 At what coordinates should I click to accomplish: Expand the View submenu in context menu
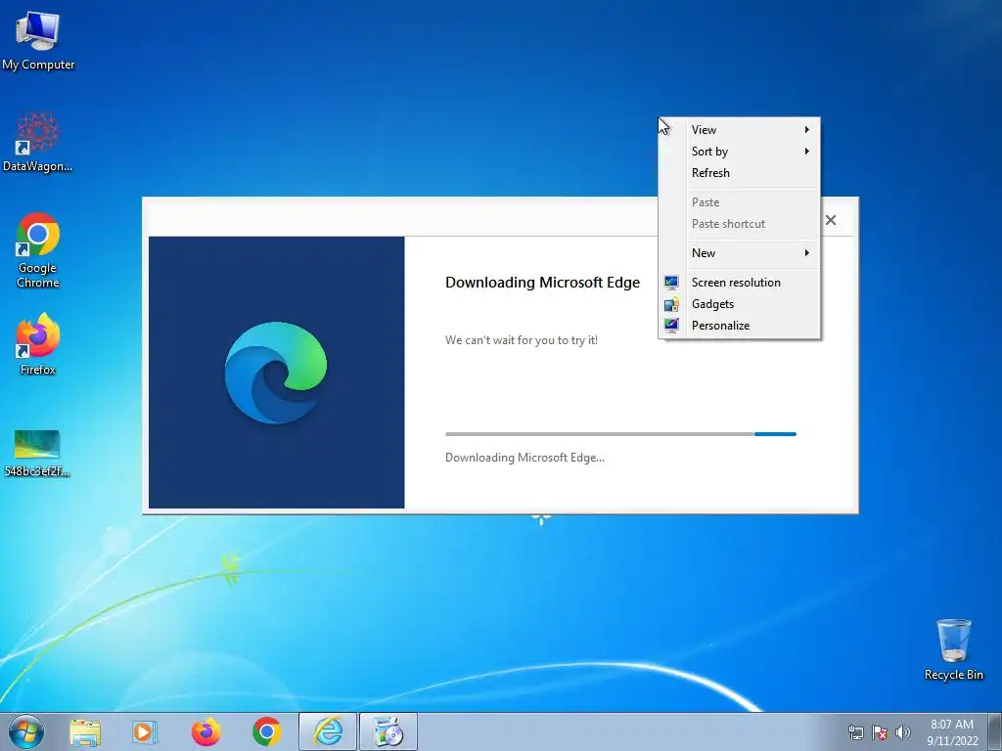coord(740,130)
